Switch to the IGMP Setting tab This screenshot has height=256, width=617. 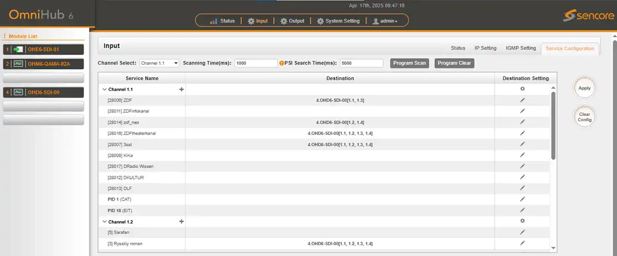521,48
